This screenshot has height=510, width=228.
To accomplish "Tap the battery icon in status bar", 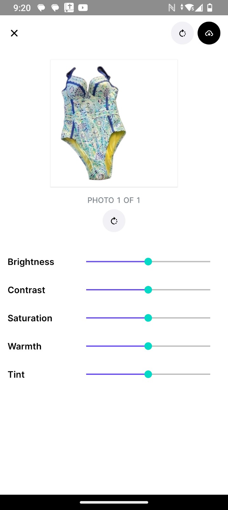I will tap(210, 8).
